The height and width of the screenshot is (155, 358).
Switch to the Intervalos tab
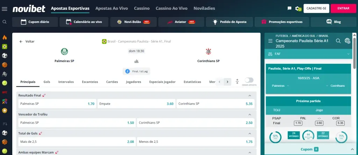point(66,82)
